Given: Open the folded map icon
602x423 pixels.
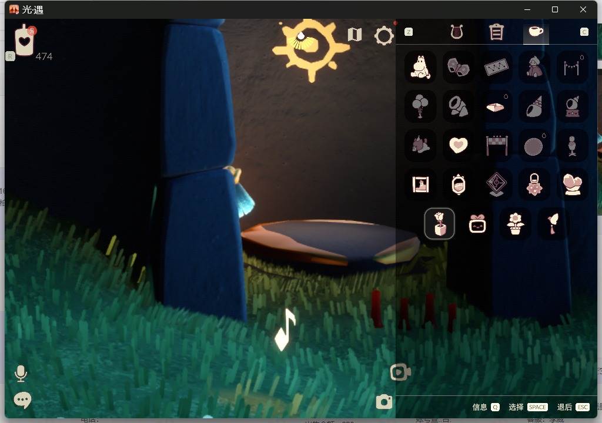Looking at the screenshot, I should click(354, 35).
